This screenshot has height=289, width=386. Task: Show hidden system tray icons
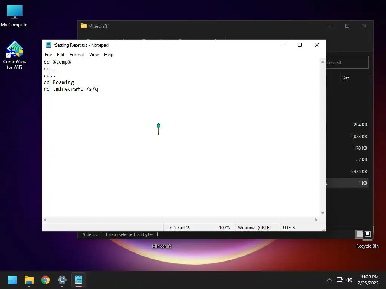329,280
